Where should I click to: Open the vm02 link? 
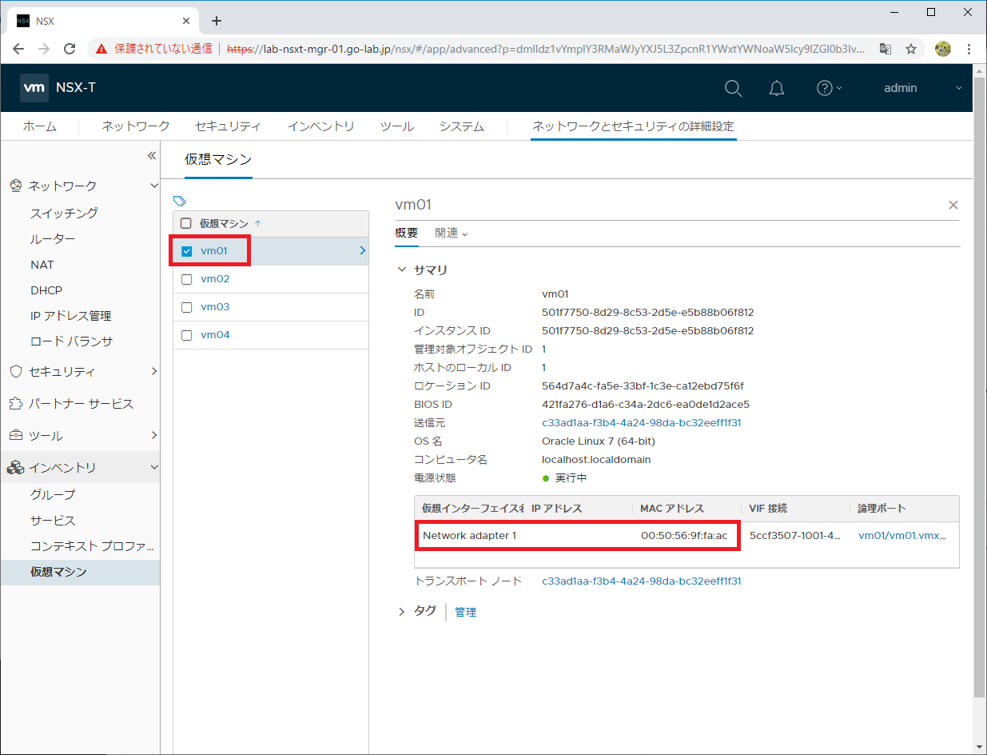tap(215, 279)
